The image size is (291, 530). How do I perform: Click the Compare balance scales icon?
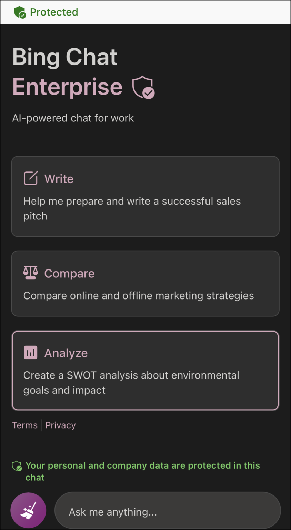pyautogui.click(x=30, y=273)
